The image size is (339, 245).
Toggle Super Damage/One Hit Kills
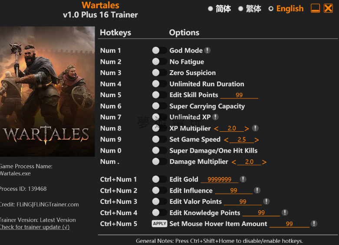159,150
